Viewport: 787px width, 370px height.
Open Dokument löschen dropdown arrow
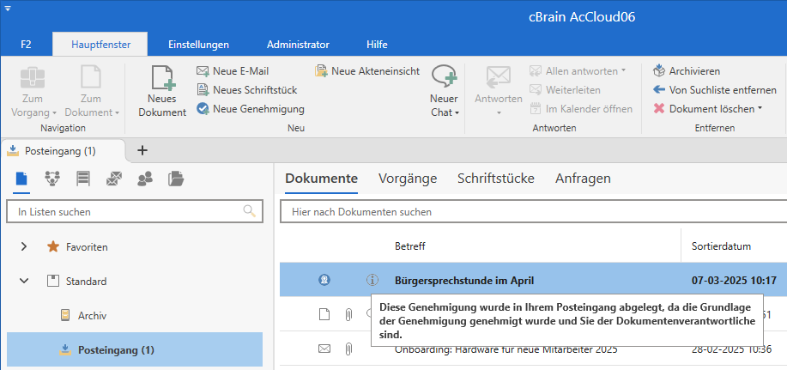pyautogui.click(x=760, y=109)
